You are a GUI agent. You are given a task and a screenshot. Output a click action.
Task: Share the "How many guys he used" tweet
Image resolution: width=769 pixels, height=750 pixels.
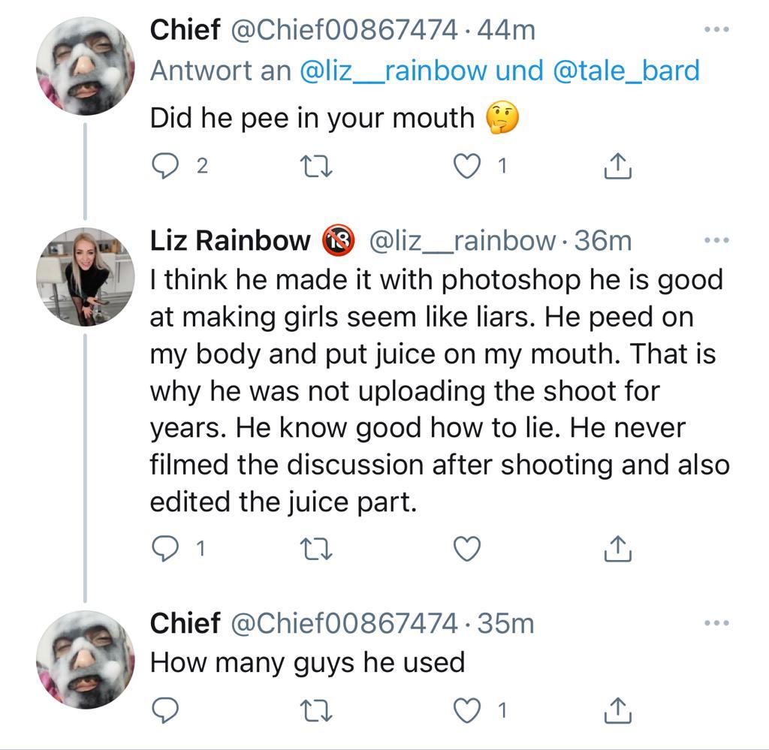[x=619, y=709]
